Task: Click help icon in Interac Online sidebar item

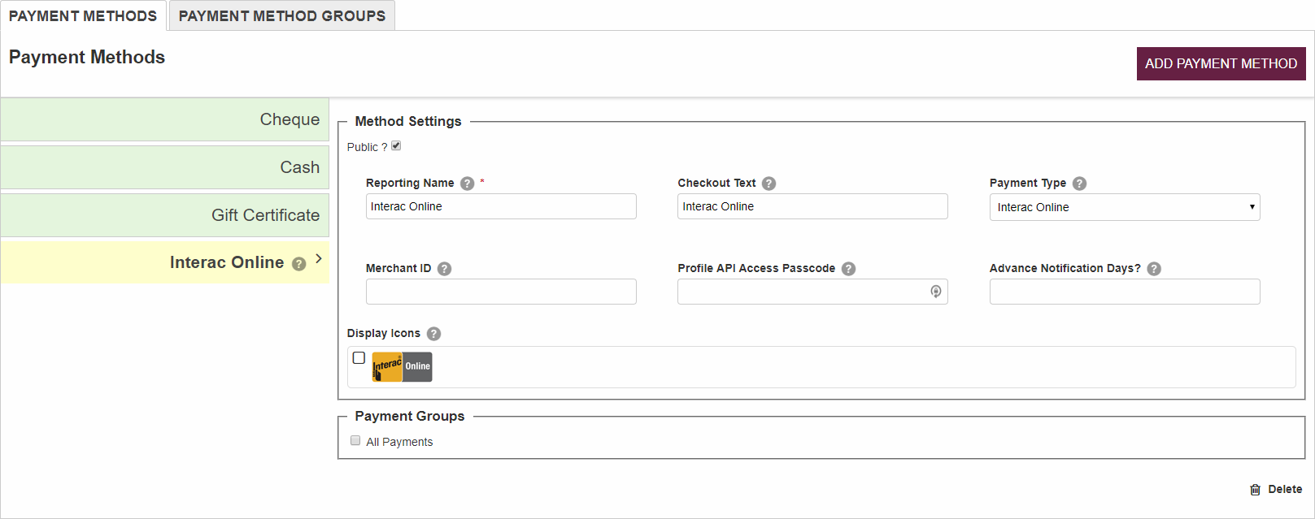Action: (x=298, y=264)
